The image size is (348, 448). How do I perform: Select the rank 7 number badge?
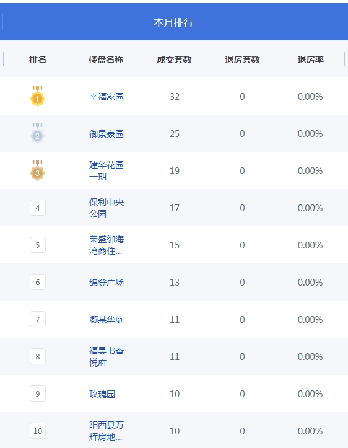point(38,319)
